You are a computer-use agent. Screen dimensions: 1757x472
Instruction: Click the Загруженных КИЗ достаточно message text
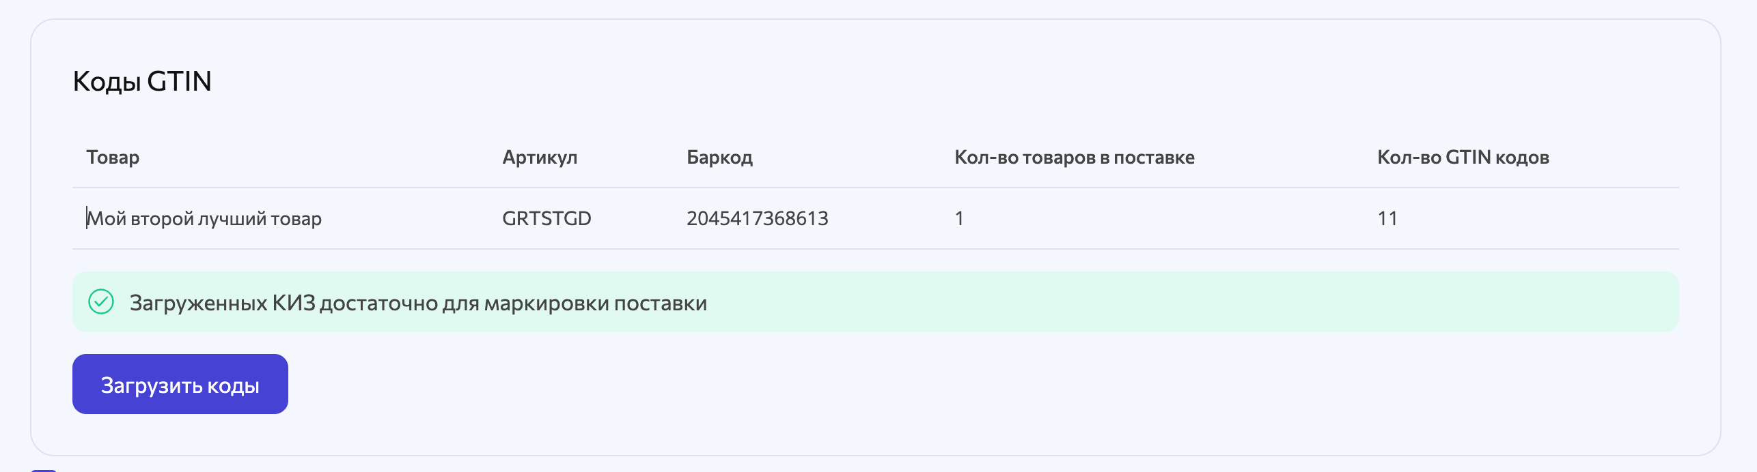point(418,303)
